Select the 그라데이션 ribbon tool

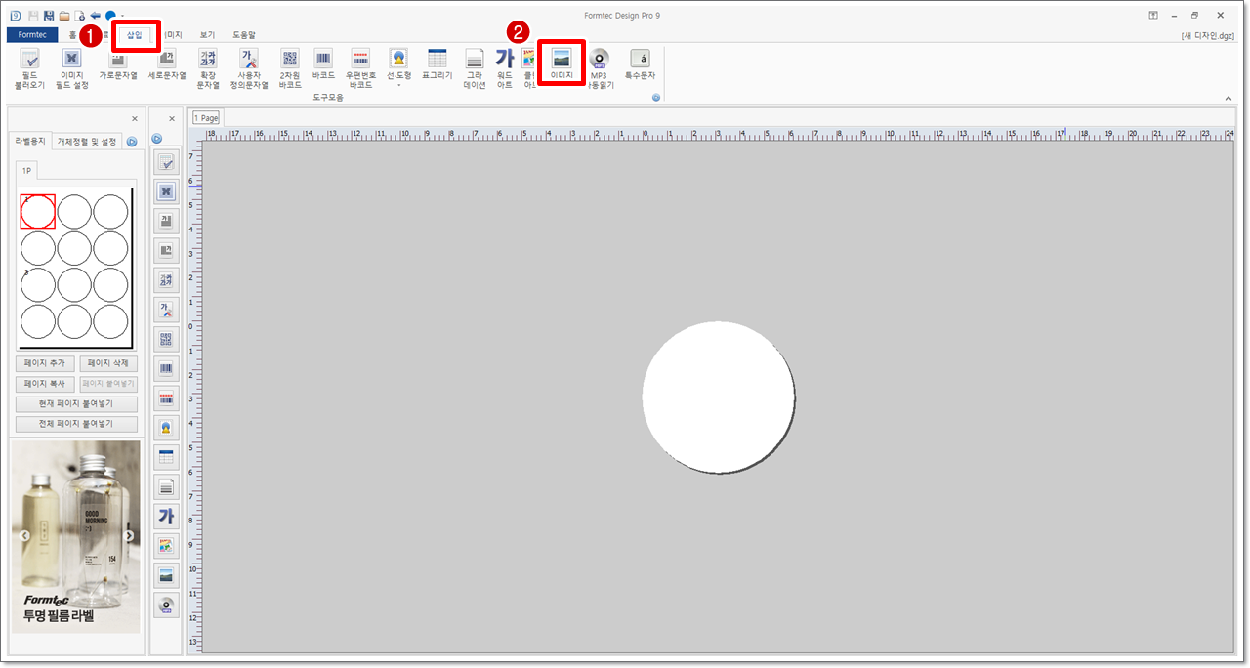(x=475, y=68)
